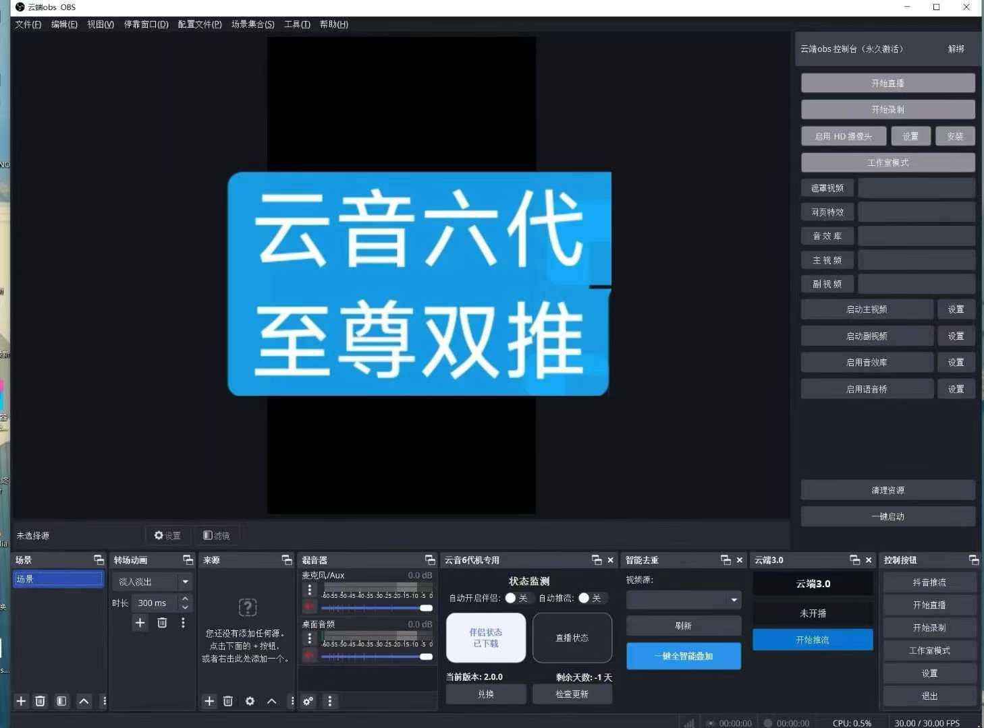This screenshot has width=984, height=728.
Task: Open the 帮助(H) menu
Action: (x=334, y=24)
